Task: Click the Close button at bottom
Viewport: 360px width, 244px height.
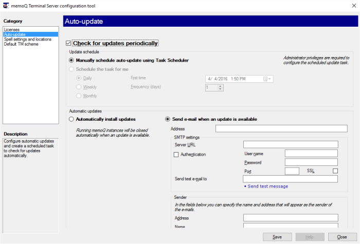Action: pos(341,237)
